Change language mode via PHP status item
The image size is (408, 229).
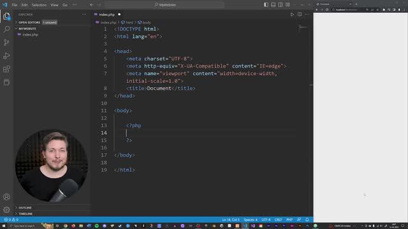click(x=289, y=219)
